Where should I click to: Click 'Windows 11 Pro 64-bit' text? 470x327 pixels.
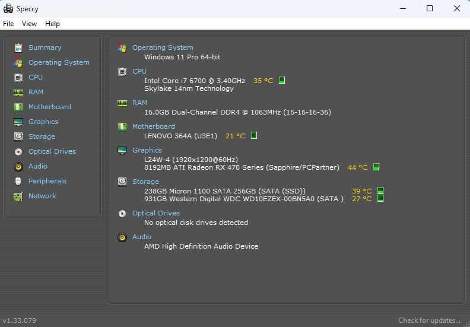coord(182,57)
